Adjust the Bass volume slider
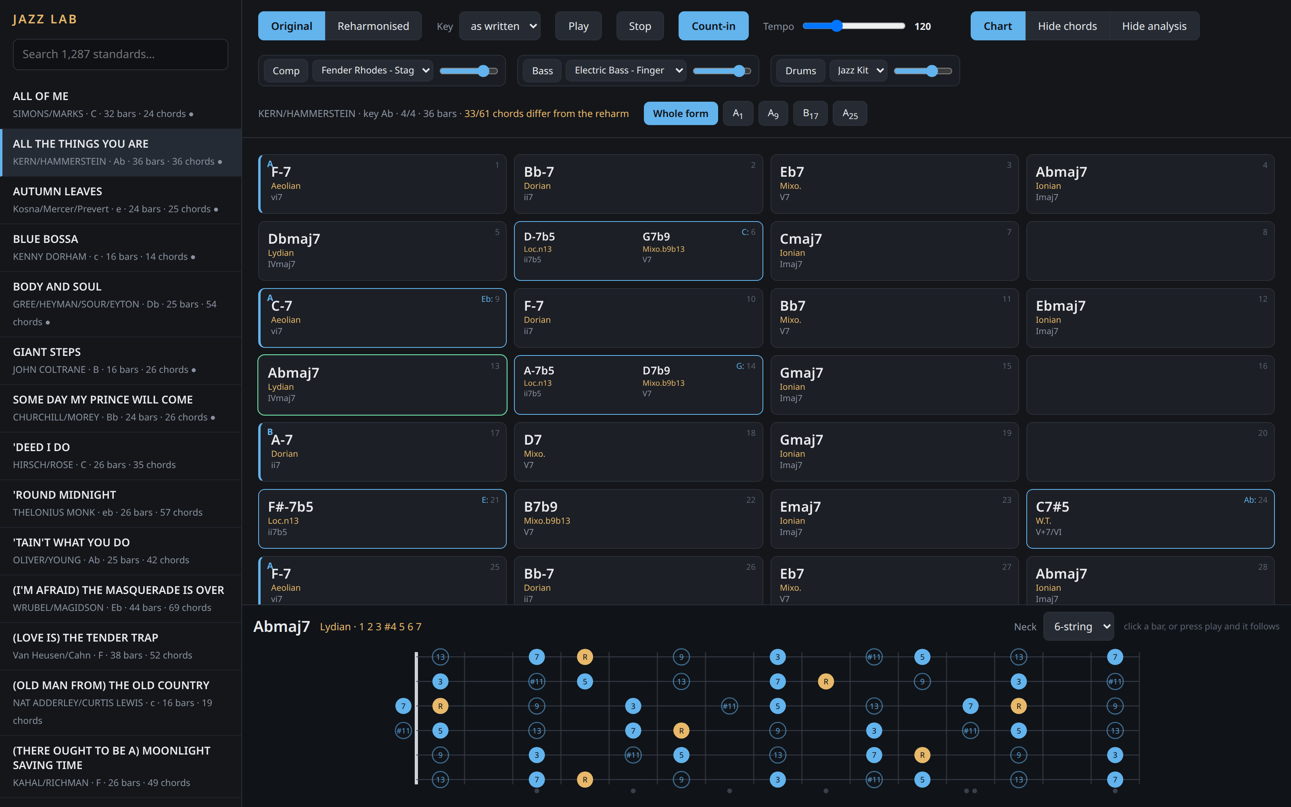This screenshot has height=807, width=1291. pos(722,71)
